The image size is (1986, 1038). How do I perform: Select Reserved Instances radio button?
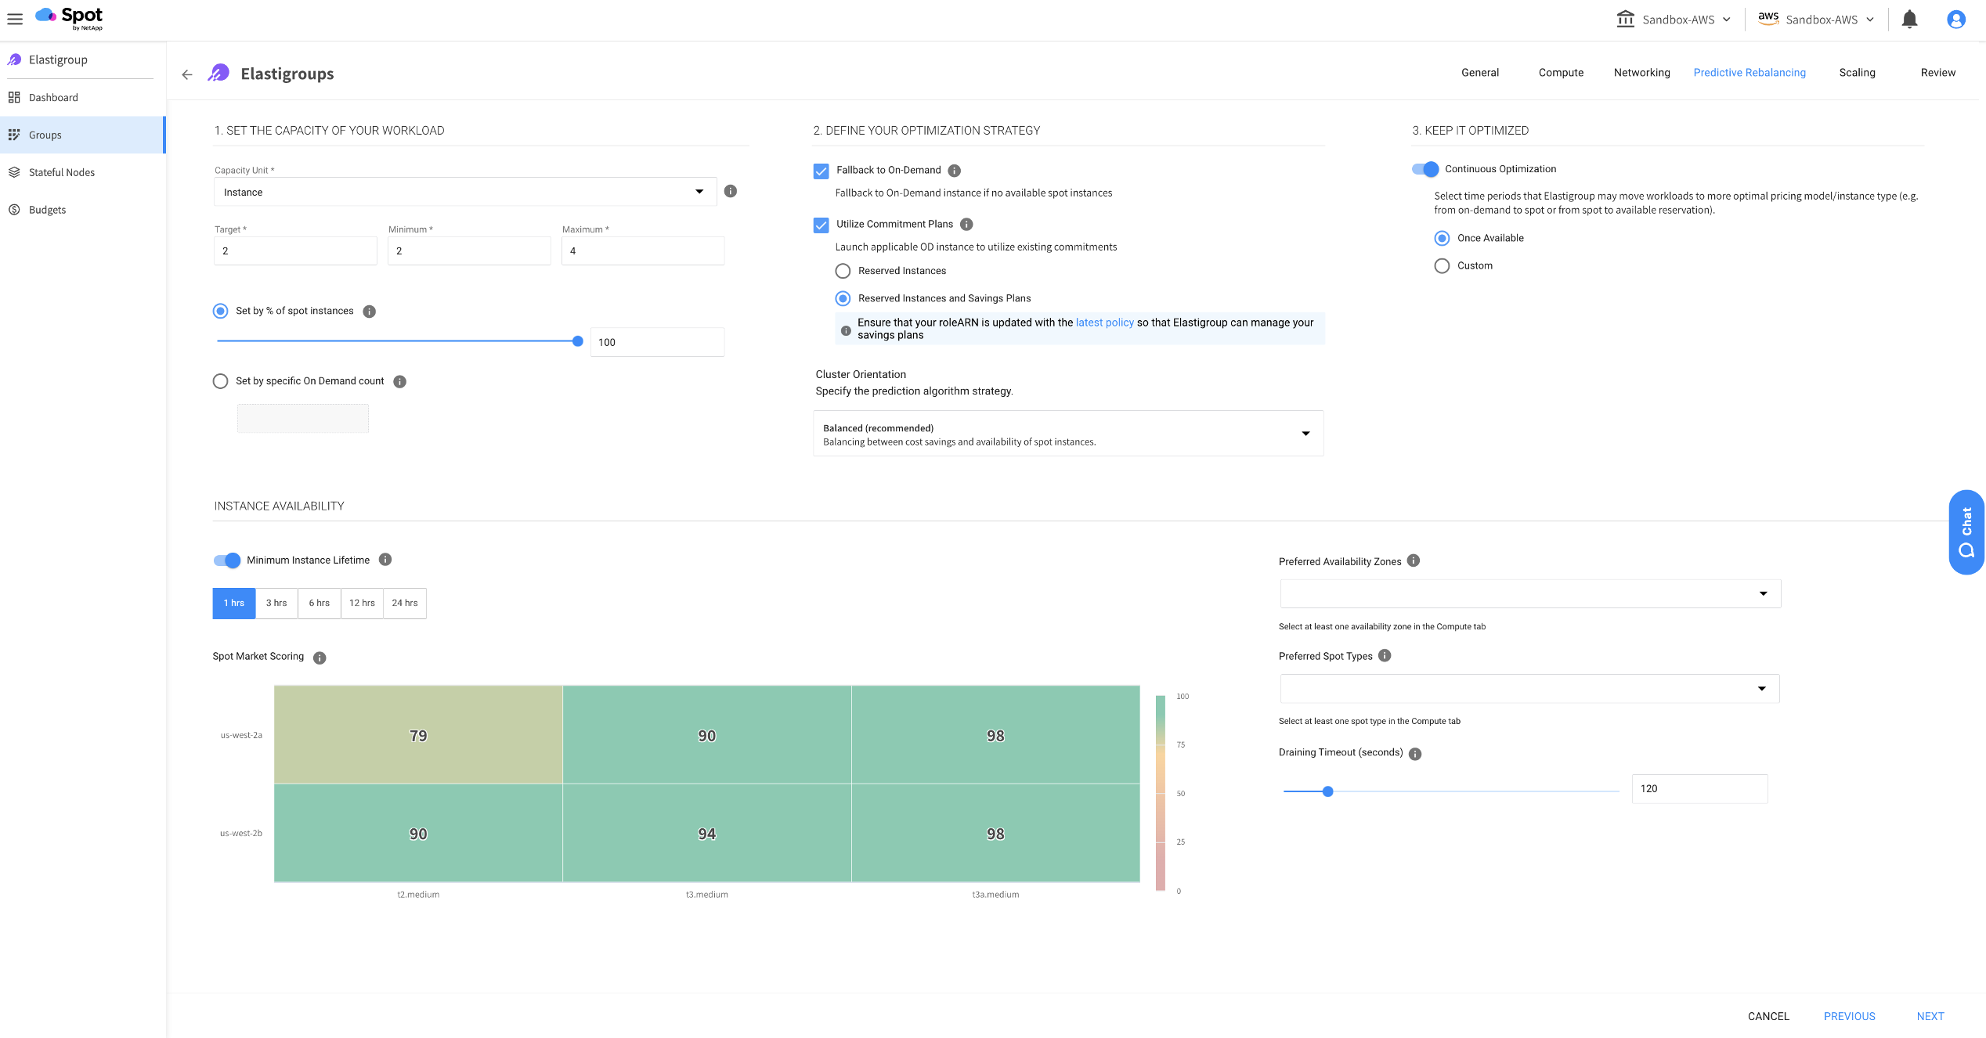coord(843,270)
